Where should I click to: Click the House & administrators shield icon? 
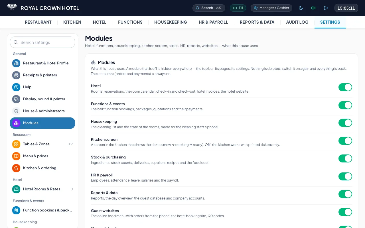16,111
